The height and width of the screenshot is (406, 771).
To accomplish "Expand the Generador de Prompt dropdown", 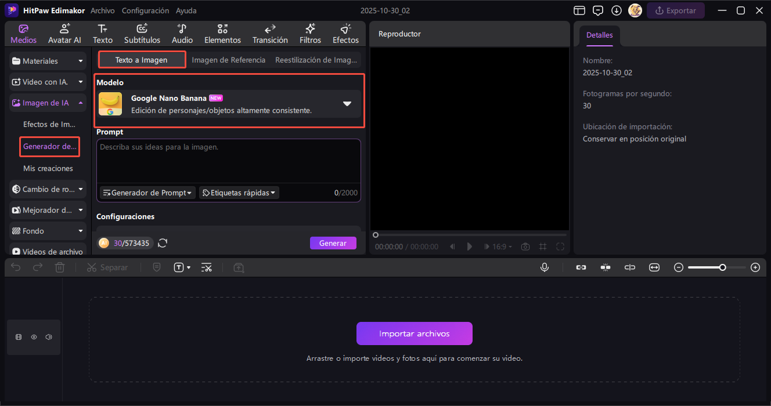I will (147, 193).
